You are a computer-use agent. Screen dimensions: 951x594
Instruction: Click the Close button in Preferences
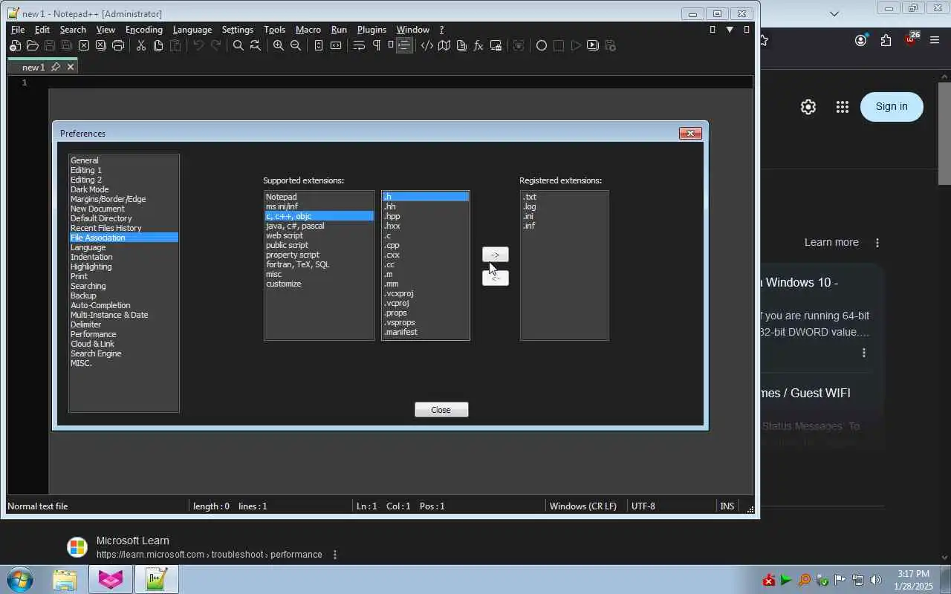[441, 410]
